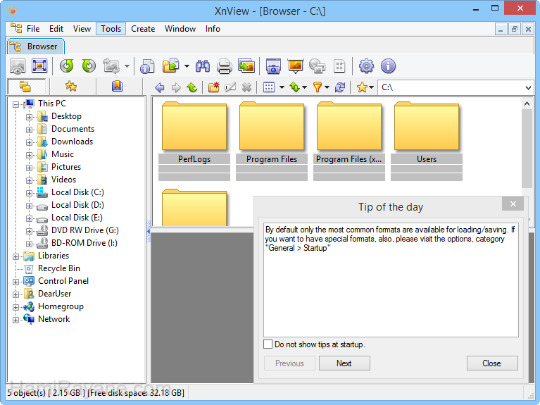
Task: Go forward with the right arrow
Action: pos(176,87)
